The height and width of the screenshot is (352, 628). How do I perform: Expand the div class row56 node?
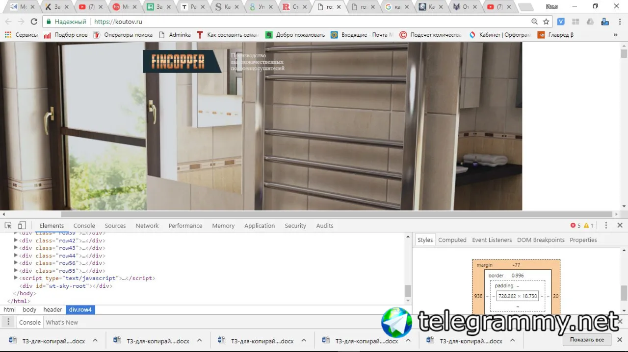[16, 263]
